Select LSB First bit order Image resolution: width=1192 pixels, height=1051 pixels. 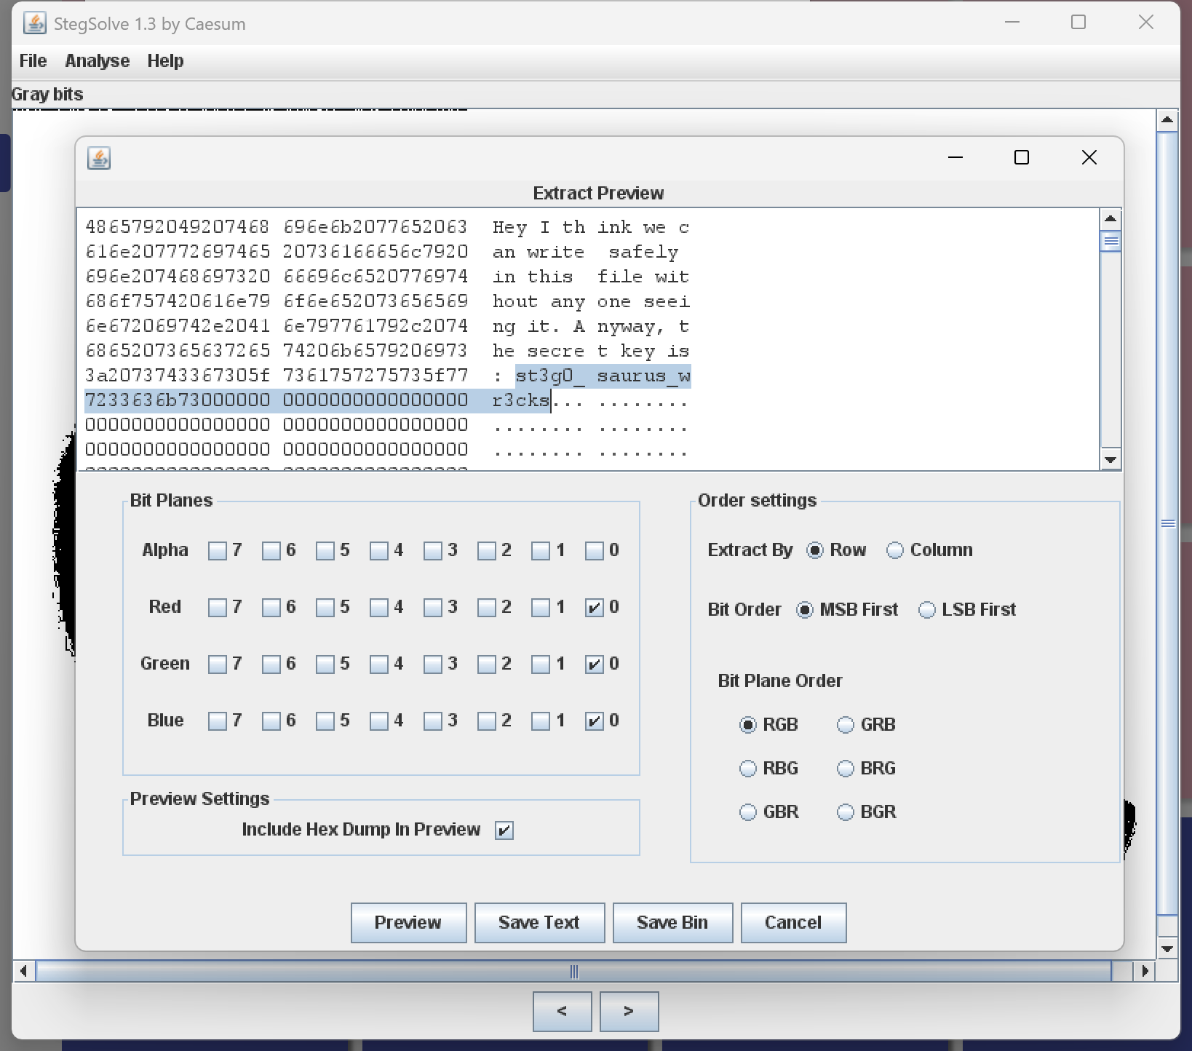click(926, 610)
